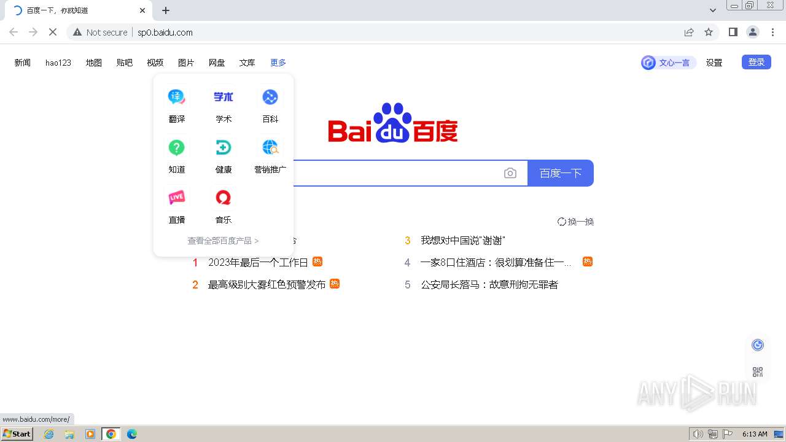Open the 健康 health icon

click(x=224, y=147)
